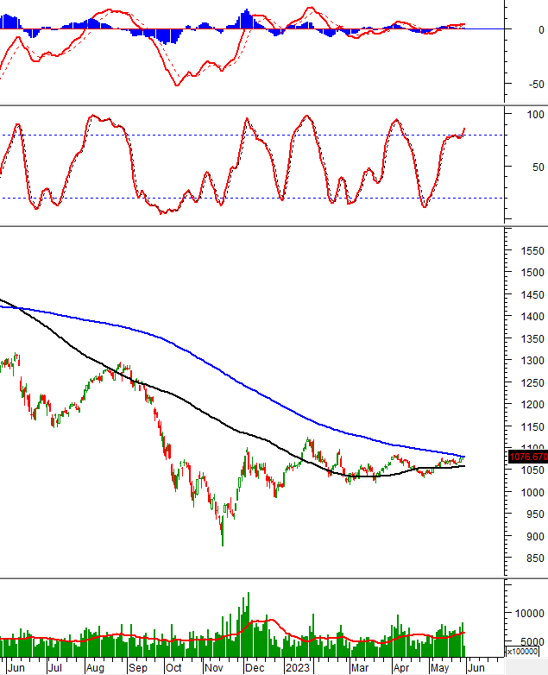The image size is (548, 675).
Task: Click the 850 price axis value
Action: pos(535,558)
